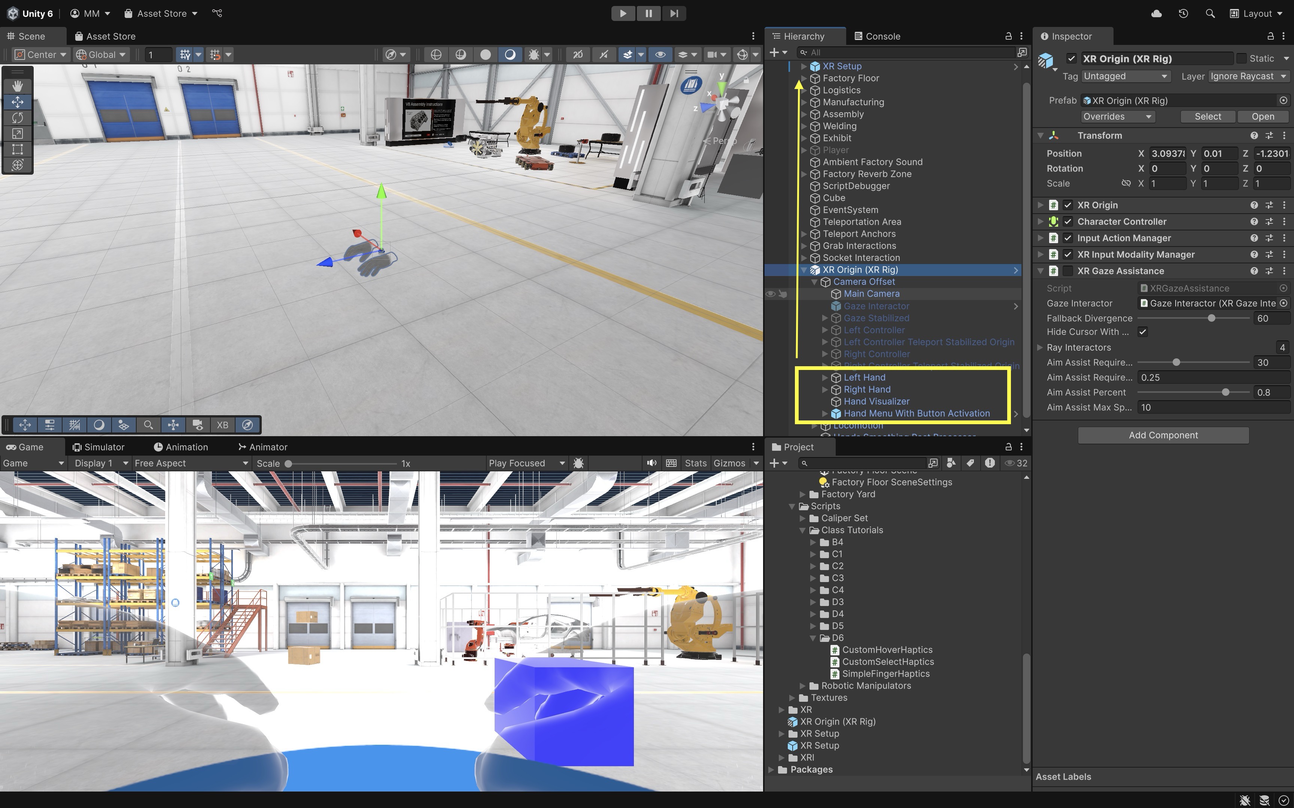
Task: Select the Rotate tool in Scene toolbar
Action: 18,117
